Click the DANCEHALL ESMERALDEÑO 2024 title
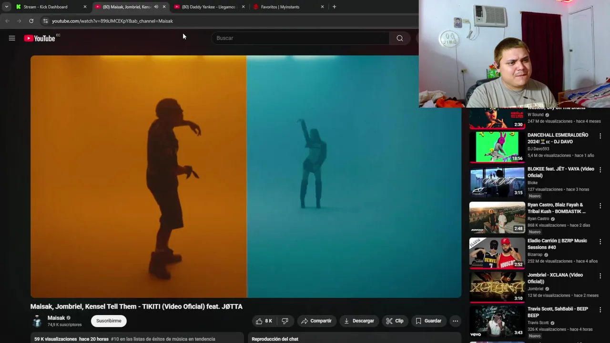Screen dimensions: 610x343 click(558, 138)
